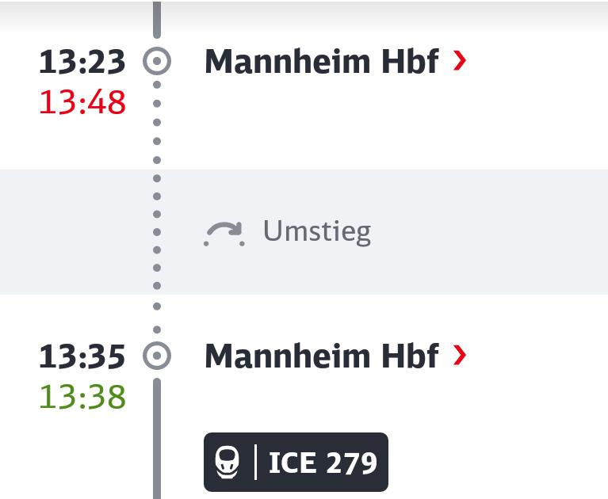The image size is (608, 499).
Task: Select the departure stop circle marker
Action: [x=157, y=356]
